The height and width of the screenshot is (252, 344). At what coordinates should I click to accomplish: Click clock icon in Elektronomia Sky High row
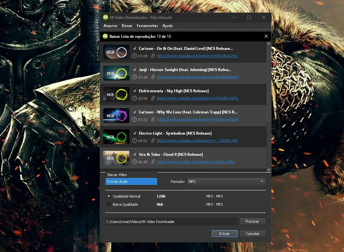click(x=135, y=98)
